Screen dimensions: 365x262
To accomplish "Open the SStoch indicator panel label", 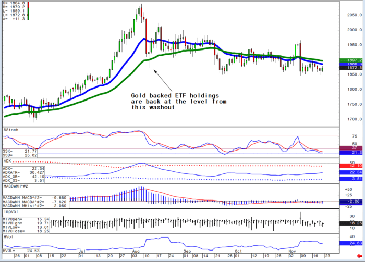I will coord(10,128).
